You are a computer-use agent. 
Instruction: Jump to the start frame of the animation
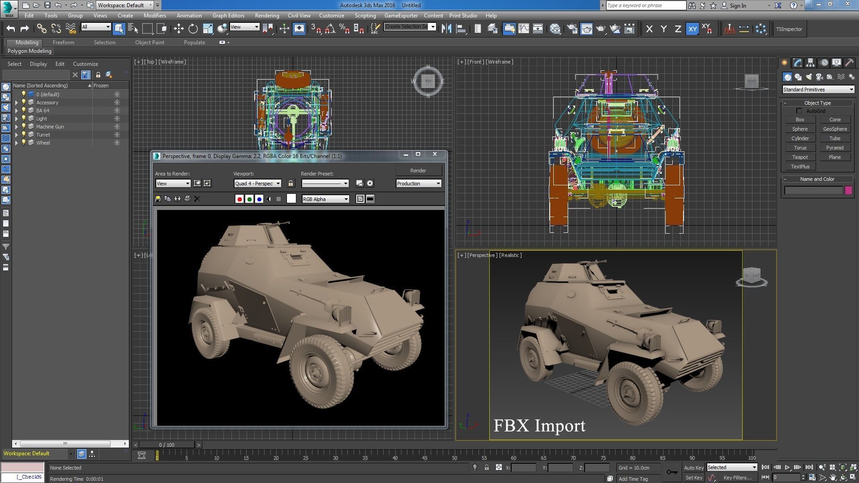pos(765,467)
